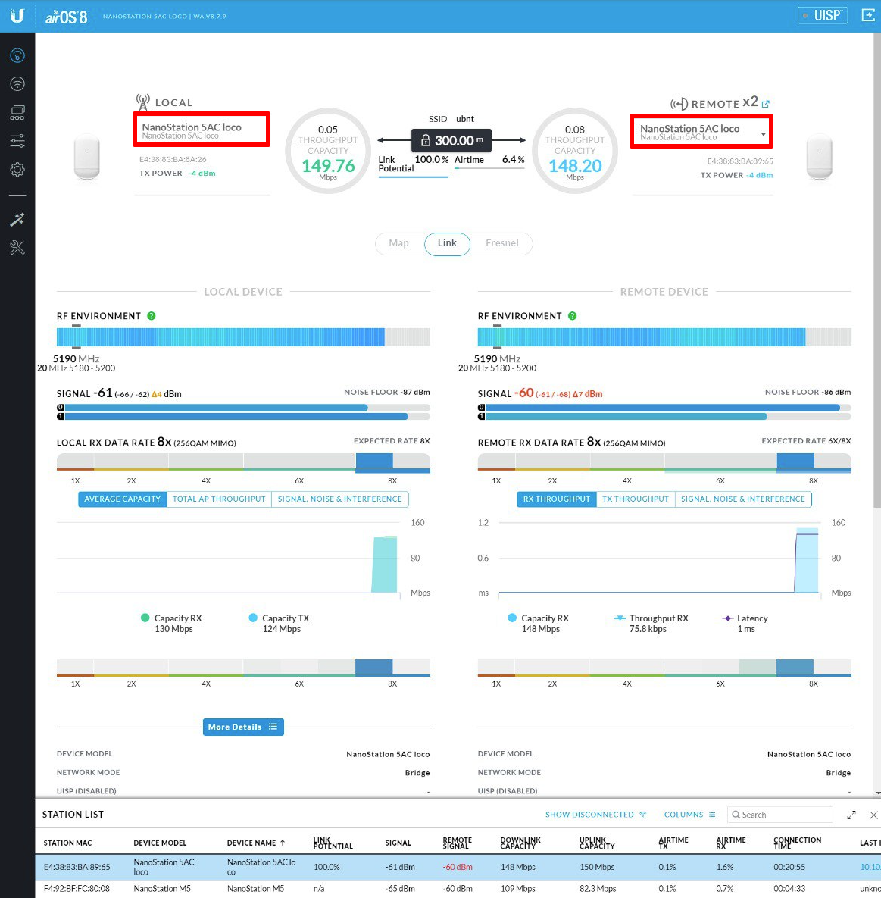Sort station list by Downlink Capacity
The width and height of the screenshot is (881, 898).
[x=520, y=843]
